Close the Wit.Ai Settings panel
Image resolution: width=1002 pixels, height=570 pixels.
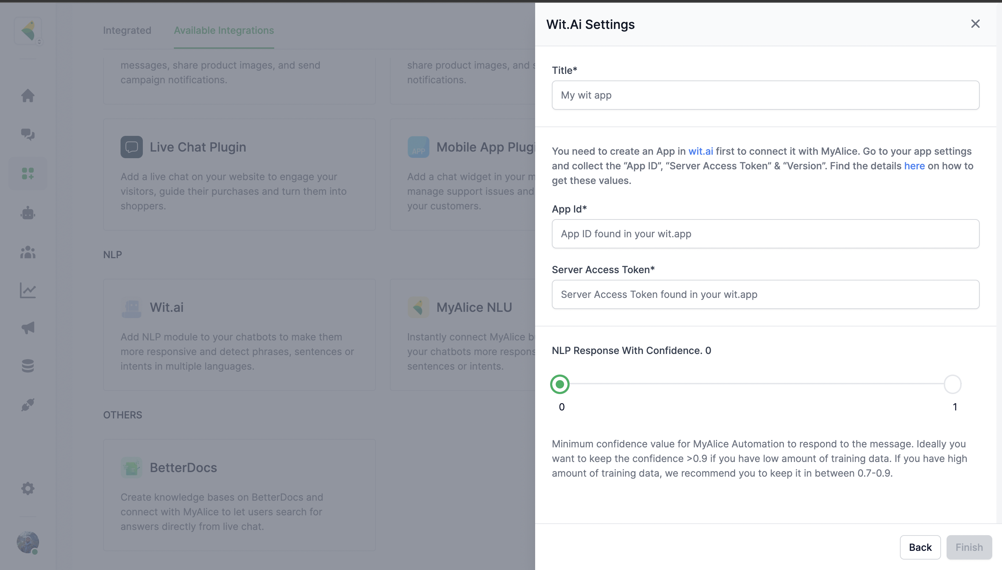pos(975,24)
